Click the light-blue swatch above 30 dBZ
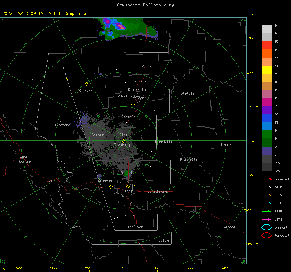The height and width of the screenshot is (272, 291). (x=266, y=126)
